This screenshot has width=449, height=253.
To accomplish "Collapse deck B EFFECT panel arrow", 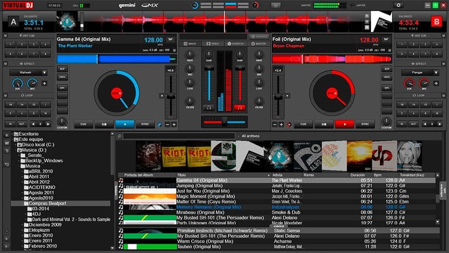I will [x=444, y=63].
